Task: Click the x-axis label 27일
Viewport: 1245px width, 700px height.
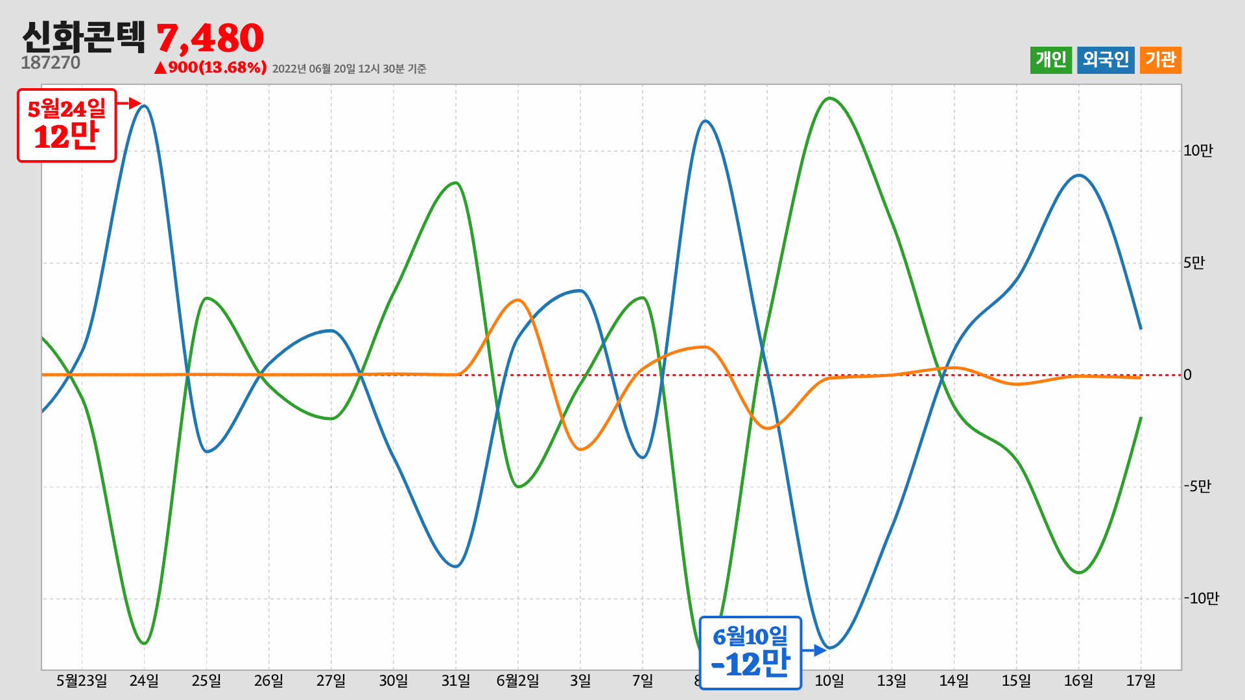Action: pos(331,681)
